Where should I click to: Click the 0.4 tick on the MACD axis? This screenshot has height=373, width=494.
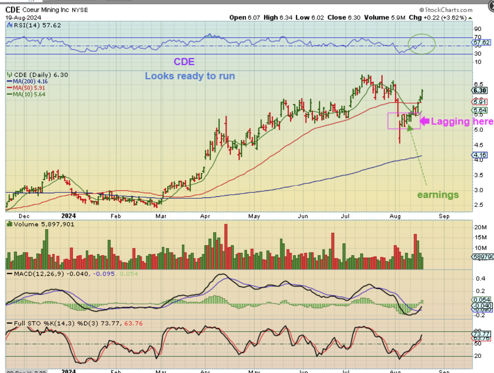pos(481,279)
